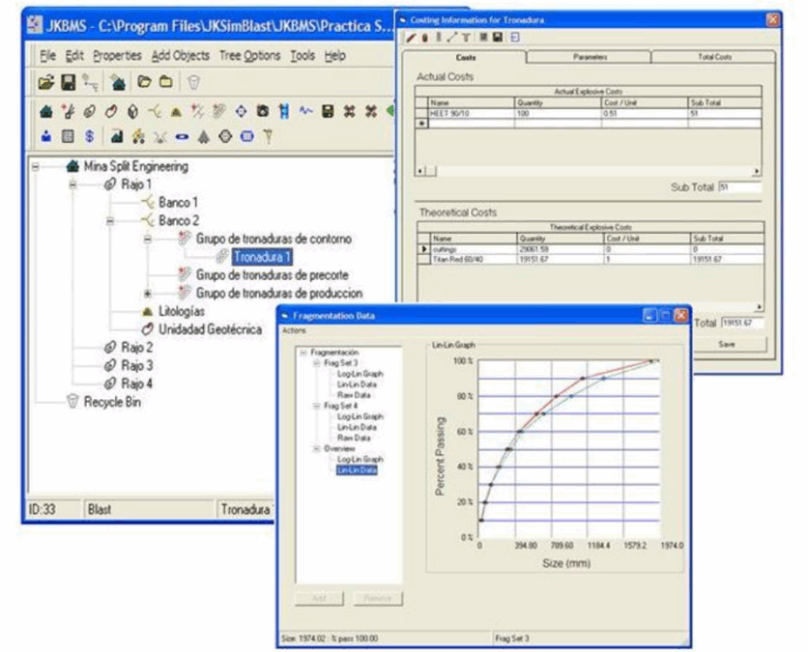
Task: Click the recycle bin icon in top toolbar
Action: click(193, 84)
